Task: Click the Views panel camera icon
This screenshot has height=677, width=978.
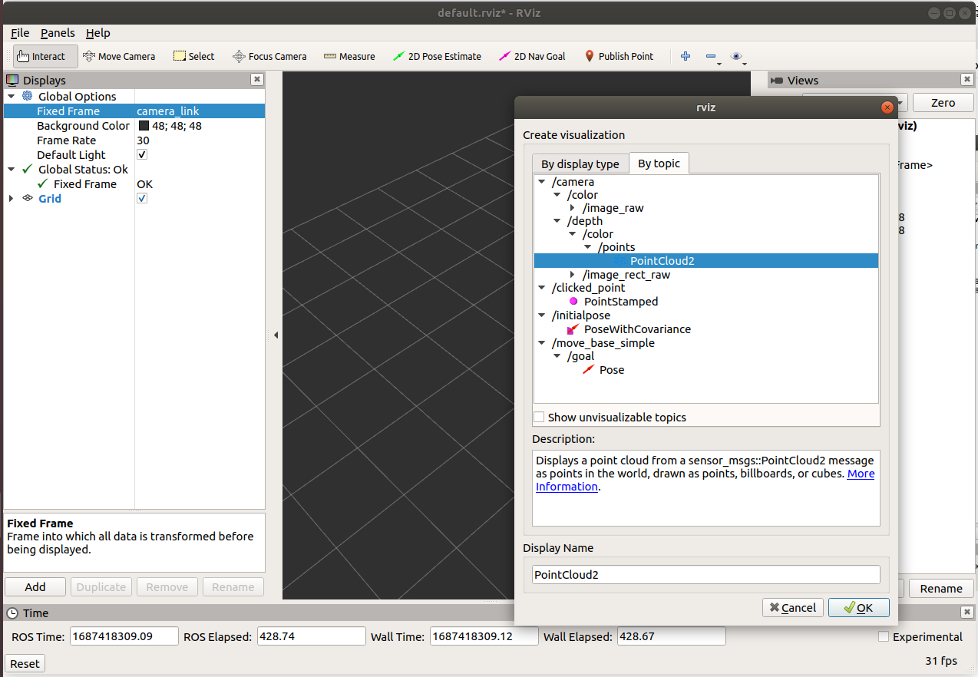Action: point(777,80)
